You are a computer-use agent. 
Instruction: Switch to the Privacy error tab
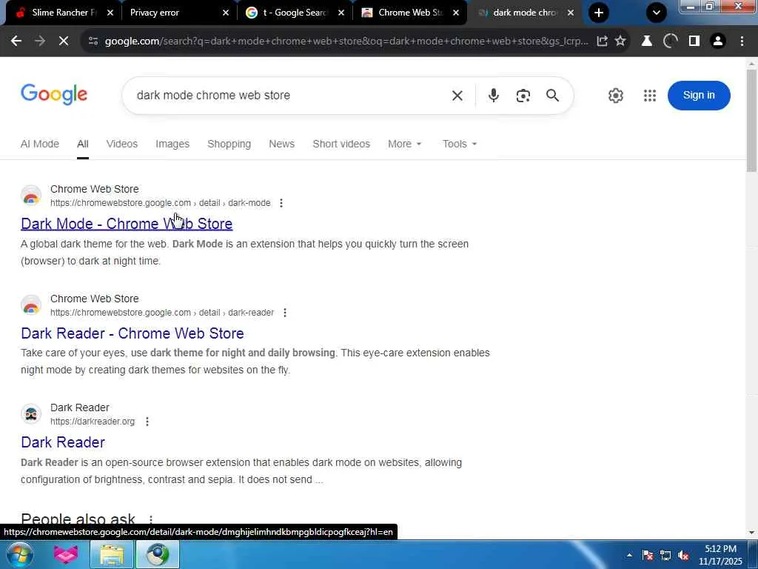pyautogui.click(x=171, y=13)
